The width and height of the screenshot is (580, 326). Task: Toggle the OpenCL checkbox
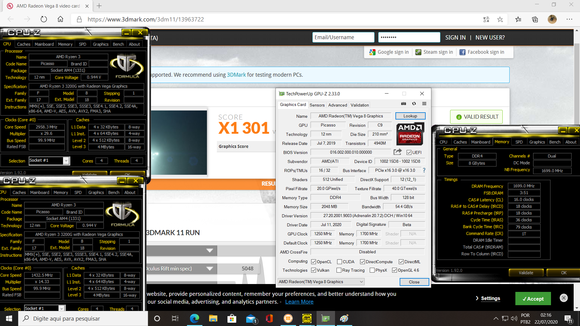coord(314,262)
